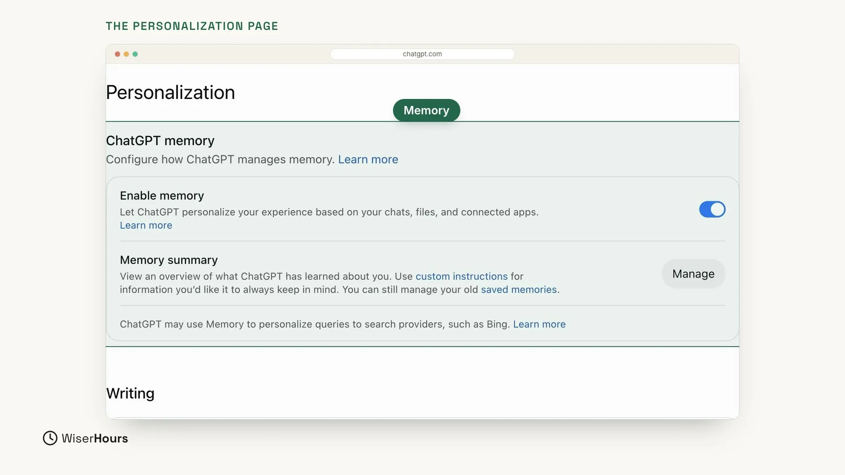Open the saved memories link

519,289
